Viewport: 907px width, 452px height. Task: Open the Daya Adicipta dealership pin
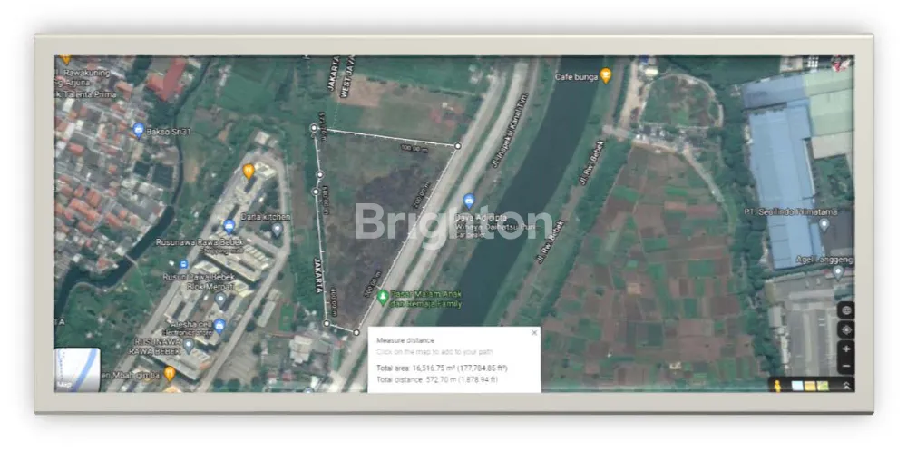pos(469,201)
